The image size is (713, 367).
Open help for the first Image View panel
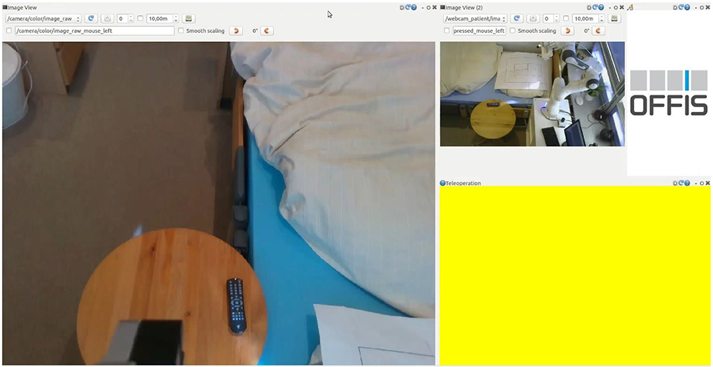coord(414,7)
